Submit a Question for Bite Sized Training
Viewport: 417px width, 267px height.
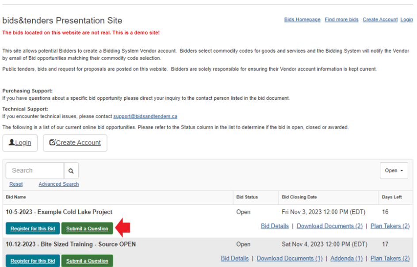click(87, 261)
